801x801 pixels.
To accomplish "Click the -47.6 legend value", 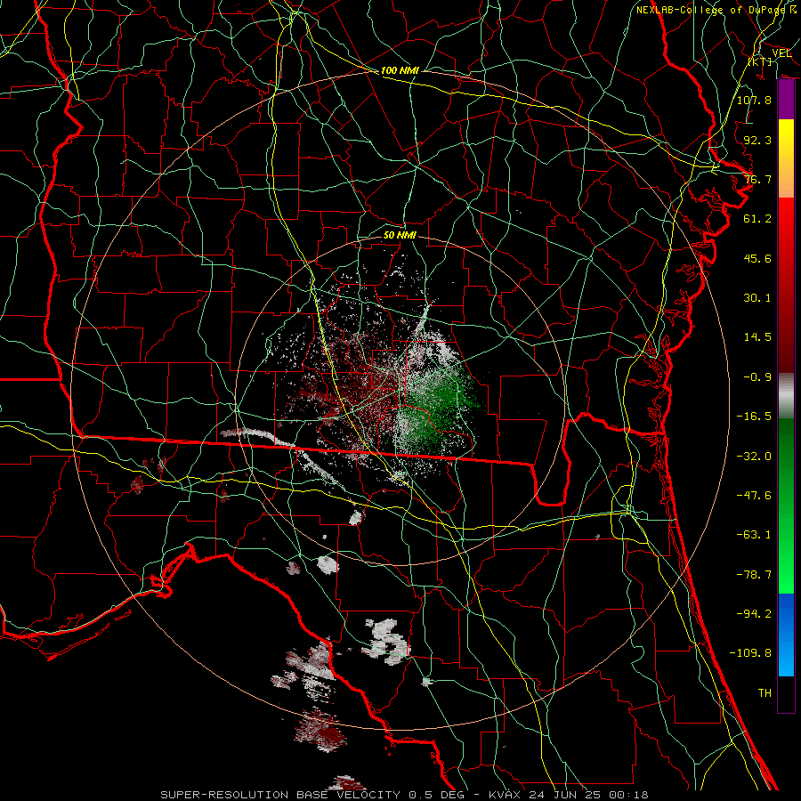I will coord(754,495).
